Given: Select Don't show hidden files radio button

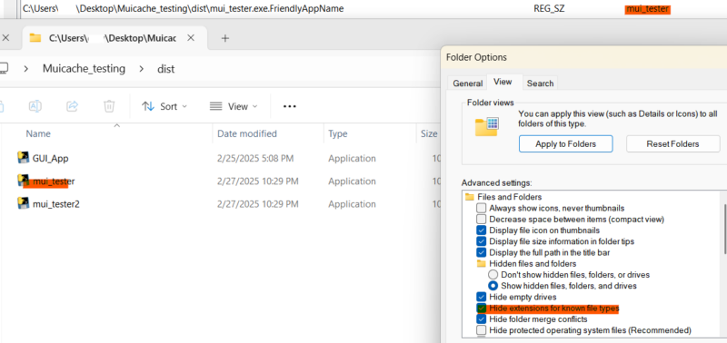Looking at the screenshot, I should point(493,275).
